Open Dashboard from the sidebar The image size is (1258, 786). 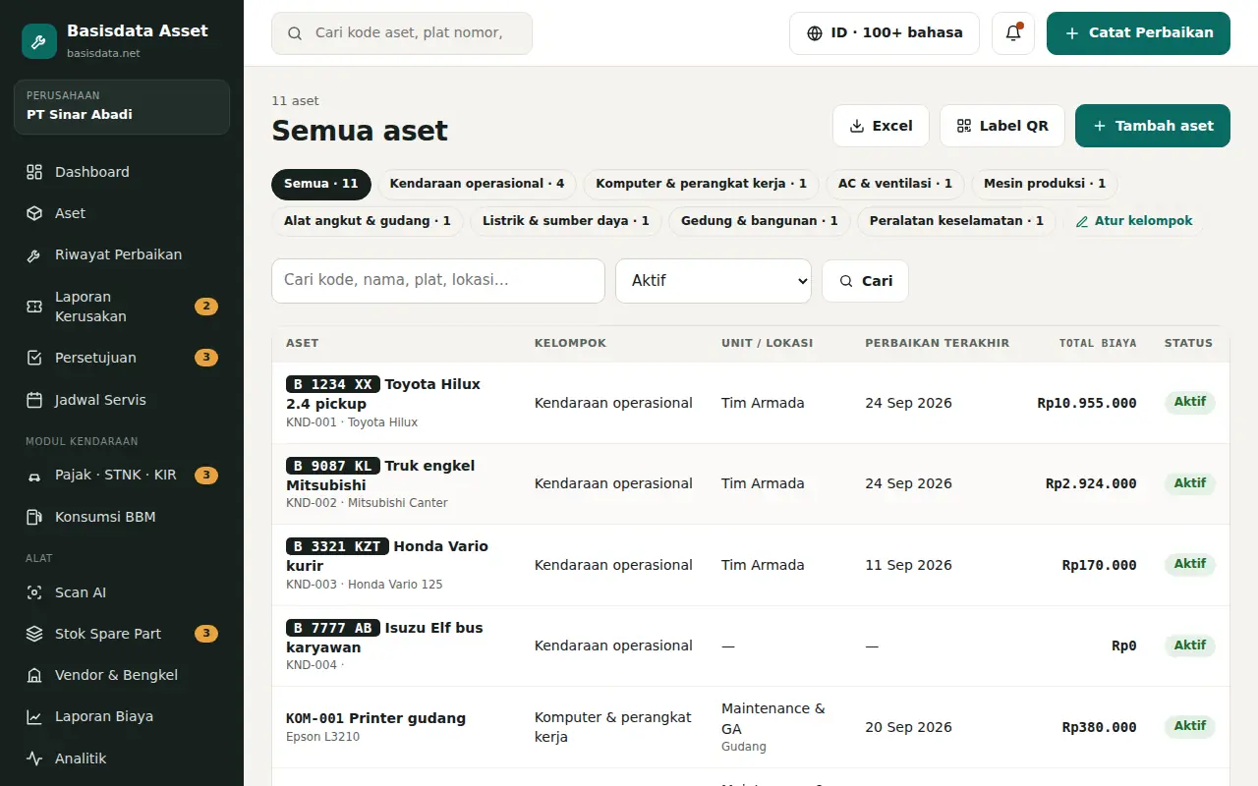point(122,172)
